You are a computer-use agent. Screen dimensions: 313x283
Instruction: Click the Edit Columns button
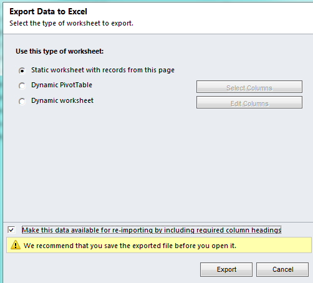[249, 102]
